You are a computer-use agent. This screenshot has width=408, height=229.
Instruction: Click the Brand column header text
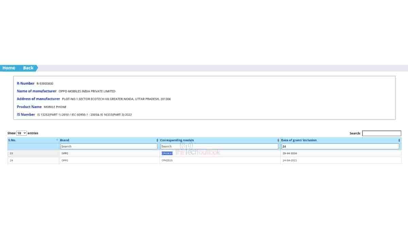pos(65,140)
